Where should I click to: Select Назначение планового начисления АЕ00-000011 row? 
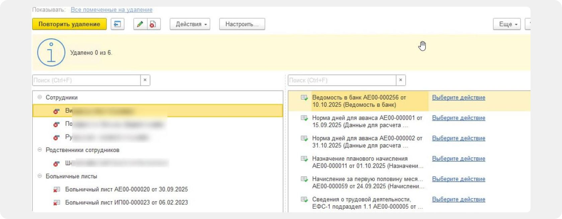pyautogui.click(x=368, y=162)
